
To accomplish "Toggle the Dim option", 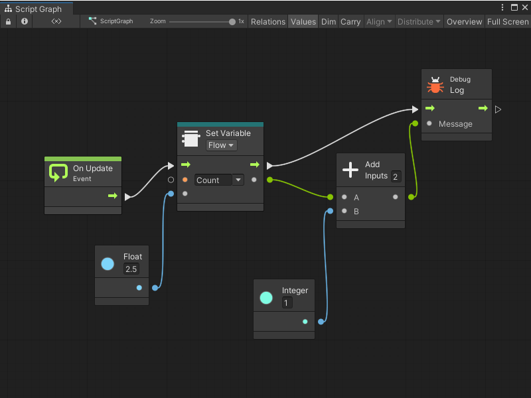I will (328, 21).
